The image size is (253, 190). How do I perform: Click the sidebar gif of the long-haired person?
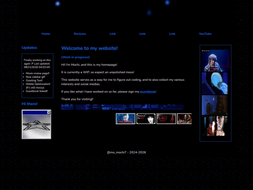(216, 61)
